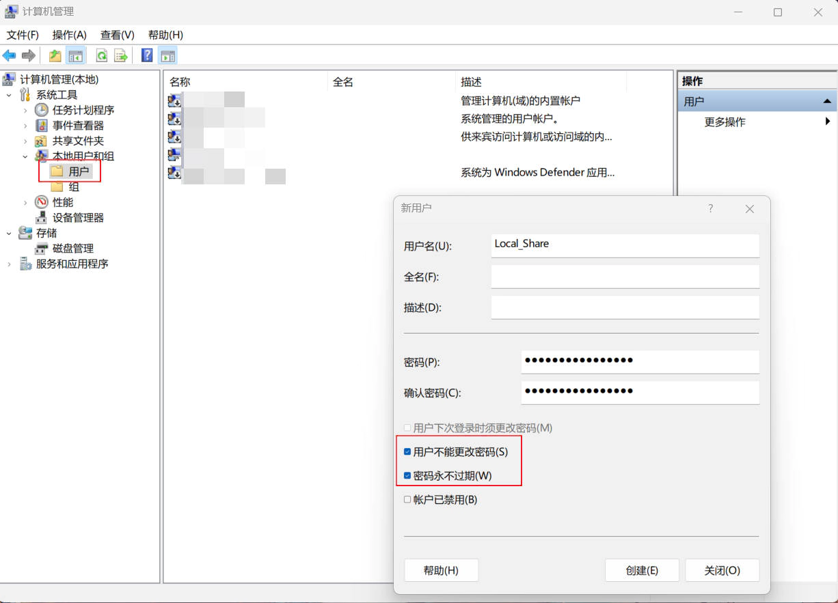
Task: Enable 用户下次登录时须更改密码 checkbox
Action: pyautogui.click(x=407, y=427)
